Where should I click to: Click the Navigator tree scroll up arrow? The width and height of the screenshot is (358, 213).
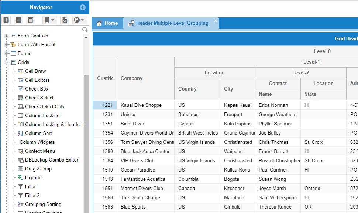pos(86,37)
